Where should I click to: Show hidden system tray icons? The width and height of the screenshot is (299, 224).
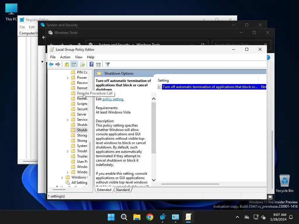237,217
